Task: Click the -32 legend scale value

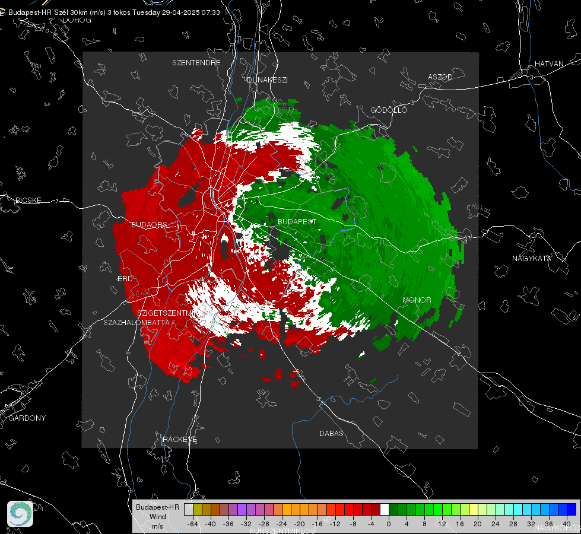Action: point(246,524)
